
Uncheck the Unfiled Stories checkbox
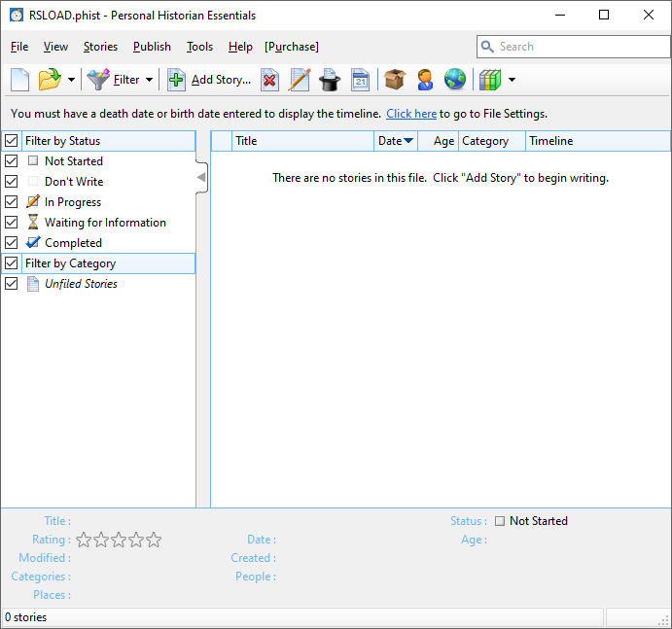(11, 284)
